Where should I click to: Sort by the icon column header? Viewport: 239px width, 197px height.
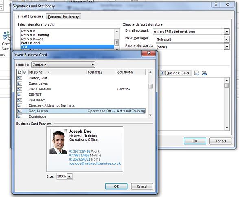pos(20,72)
